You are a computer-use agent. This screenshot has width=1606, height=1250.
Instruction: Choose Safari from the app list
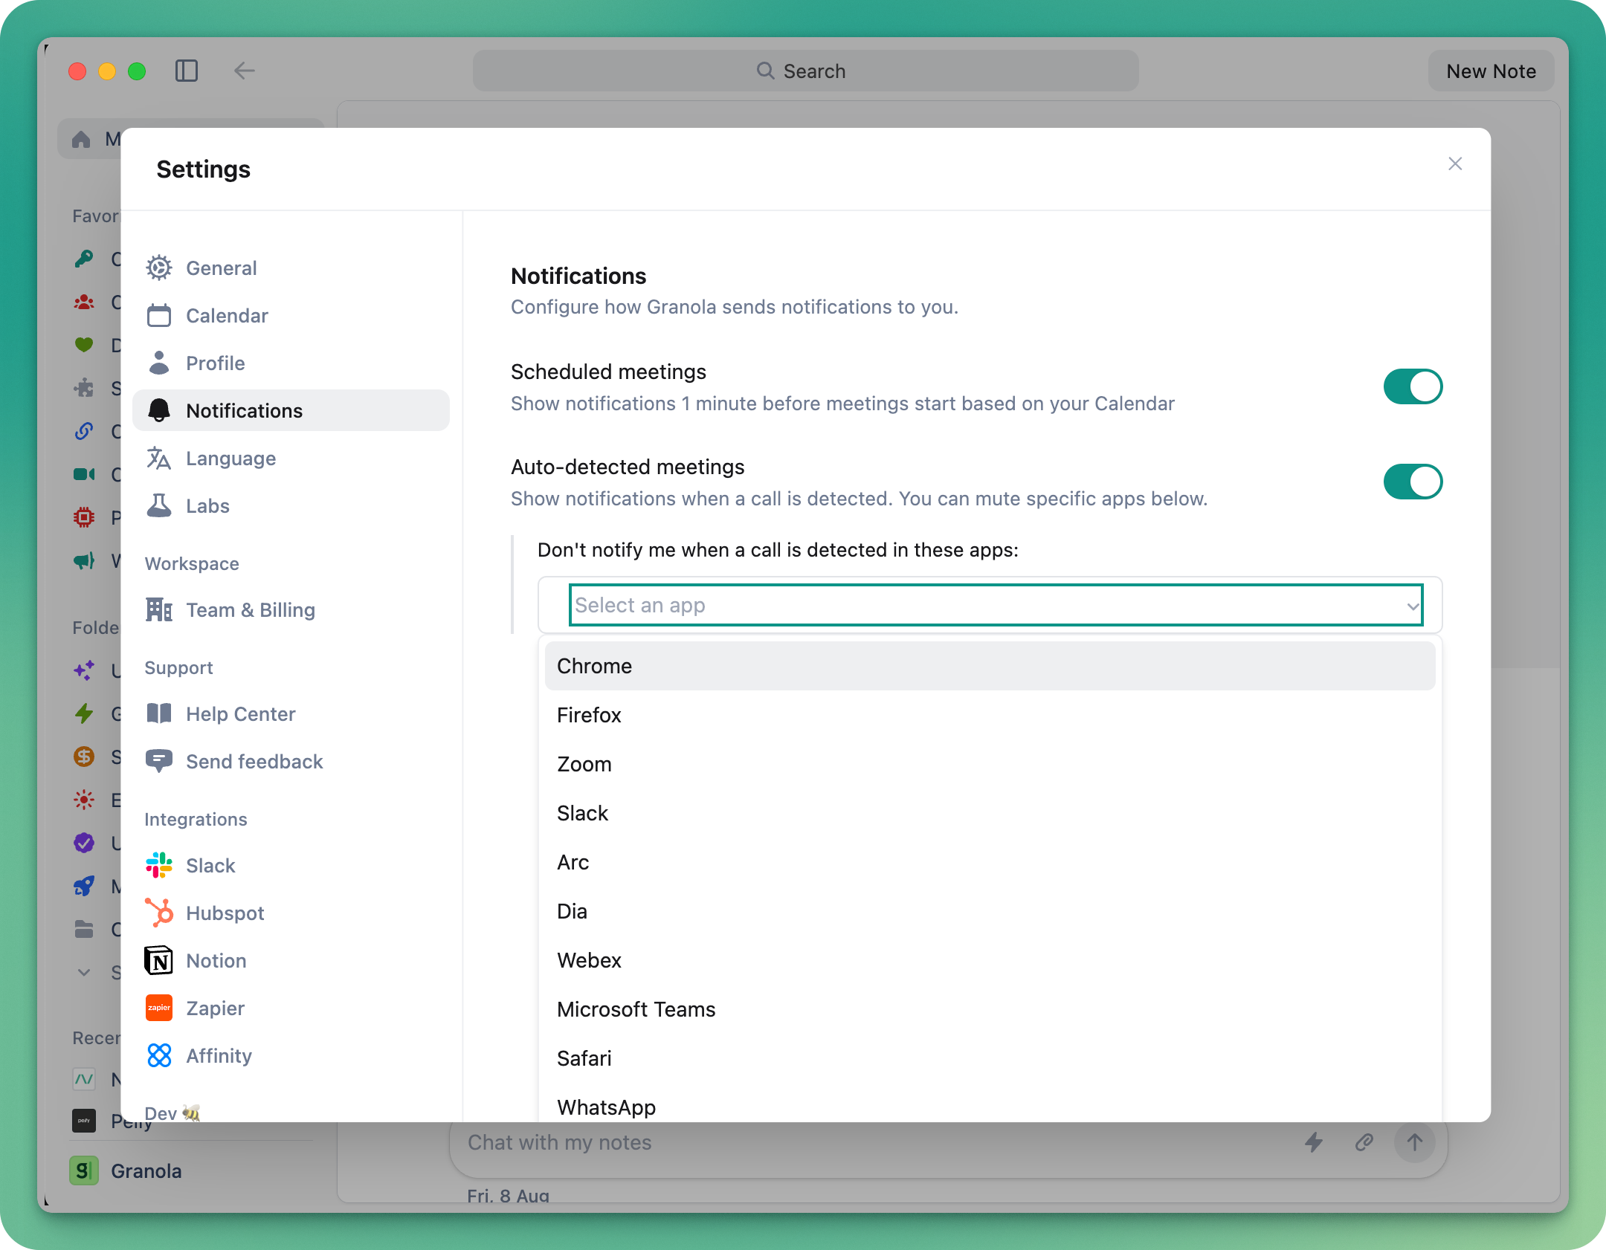point(990,1058)
